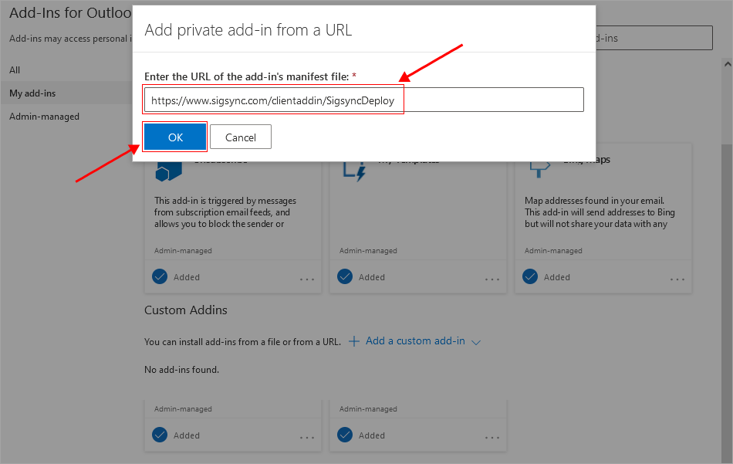Toggle the Added checkmark on the Bing Maps card
Viewport: 733px width, 464px height.
530,276
